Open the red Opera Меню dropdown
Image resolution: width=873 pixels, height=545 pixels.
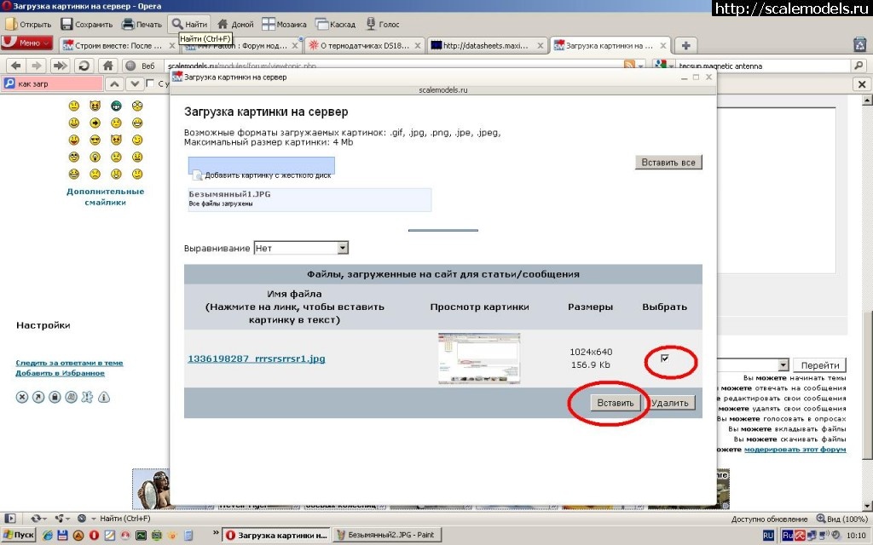click(27, 43)
